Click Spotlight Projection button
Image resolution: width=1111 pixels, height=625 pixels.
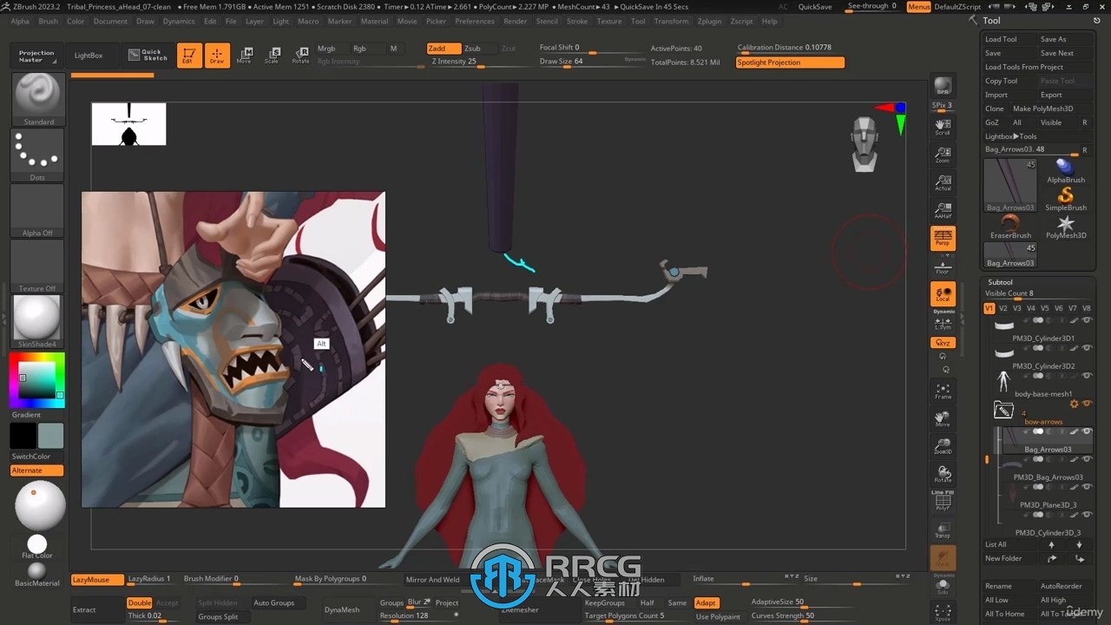click(x=790, y=62)
